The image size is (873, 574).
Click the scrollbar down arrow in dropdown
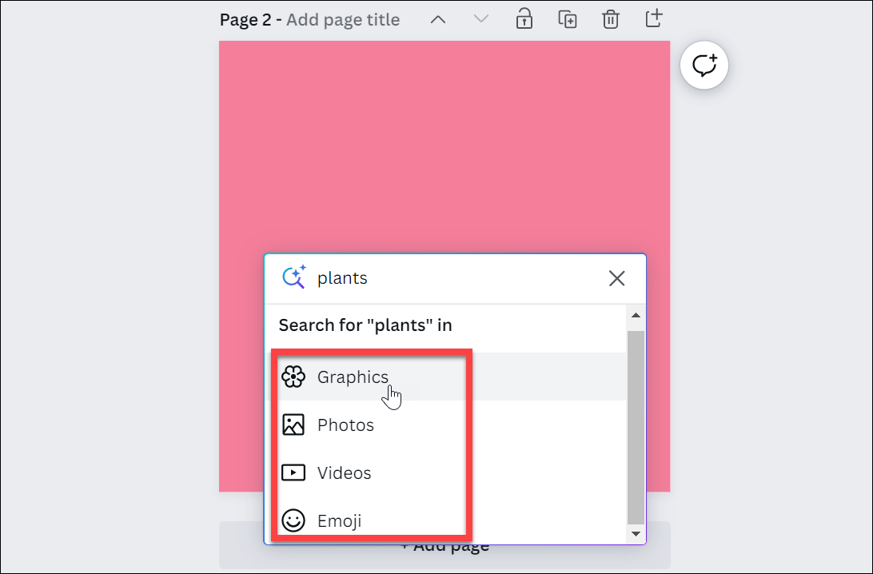click(x=636, y=534)
